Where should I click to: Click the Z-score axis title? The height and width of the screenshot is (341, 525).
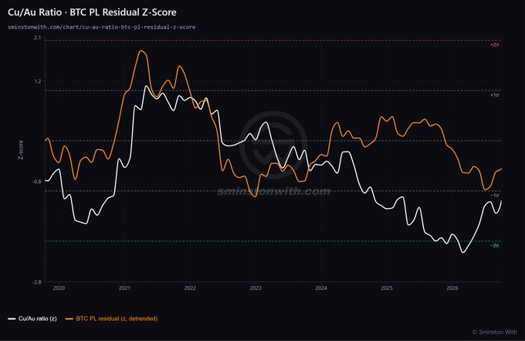click(21, 150)
